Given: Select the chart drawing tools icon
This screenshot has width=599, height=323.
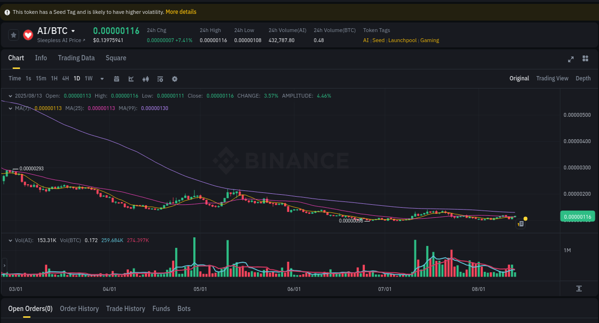Looking at the screenshot, I should coord(131,78).
